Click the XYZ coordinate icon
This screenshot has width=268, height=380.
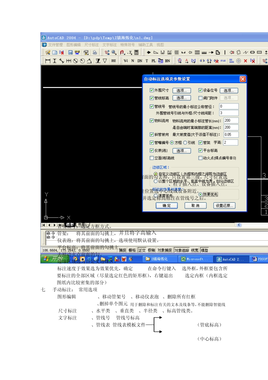click(x=113, y=61)
